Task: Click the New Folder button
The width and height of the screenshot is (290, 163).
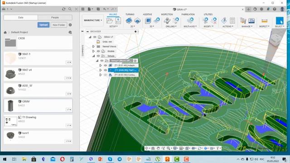Action: (59, 25)
